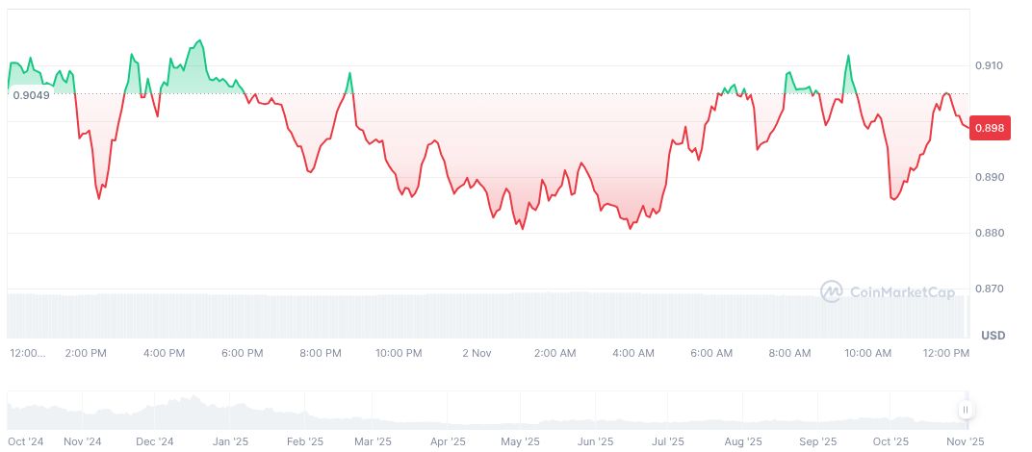The image size is (1032, 452).
Task: Click the 8:00 AM time axis label
Action: point(789,354)
